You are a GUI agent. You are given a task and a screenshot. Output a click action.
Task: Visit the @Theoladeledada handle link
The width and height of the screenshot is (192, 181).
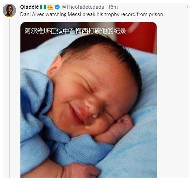[83, 7]
